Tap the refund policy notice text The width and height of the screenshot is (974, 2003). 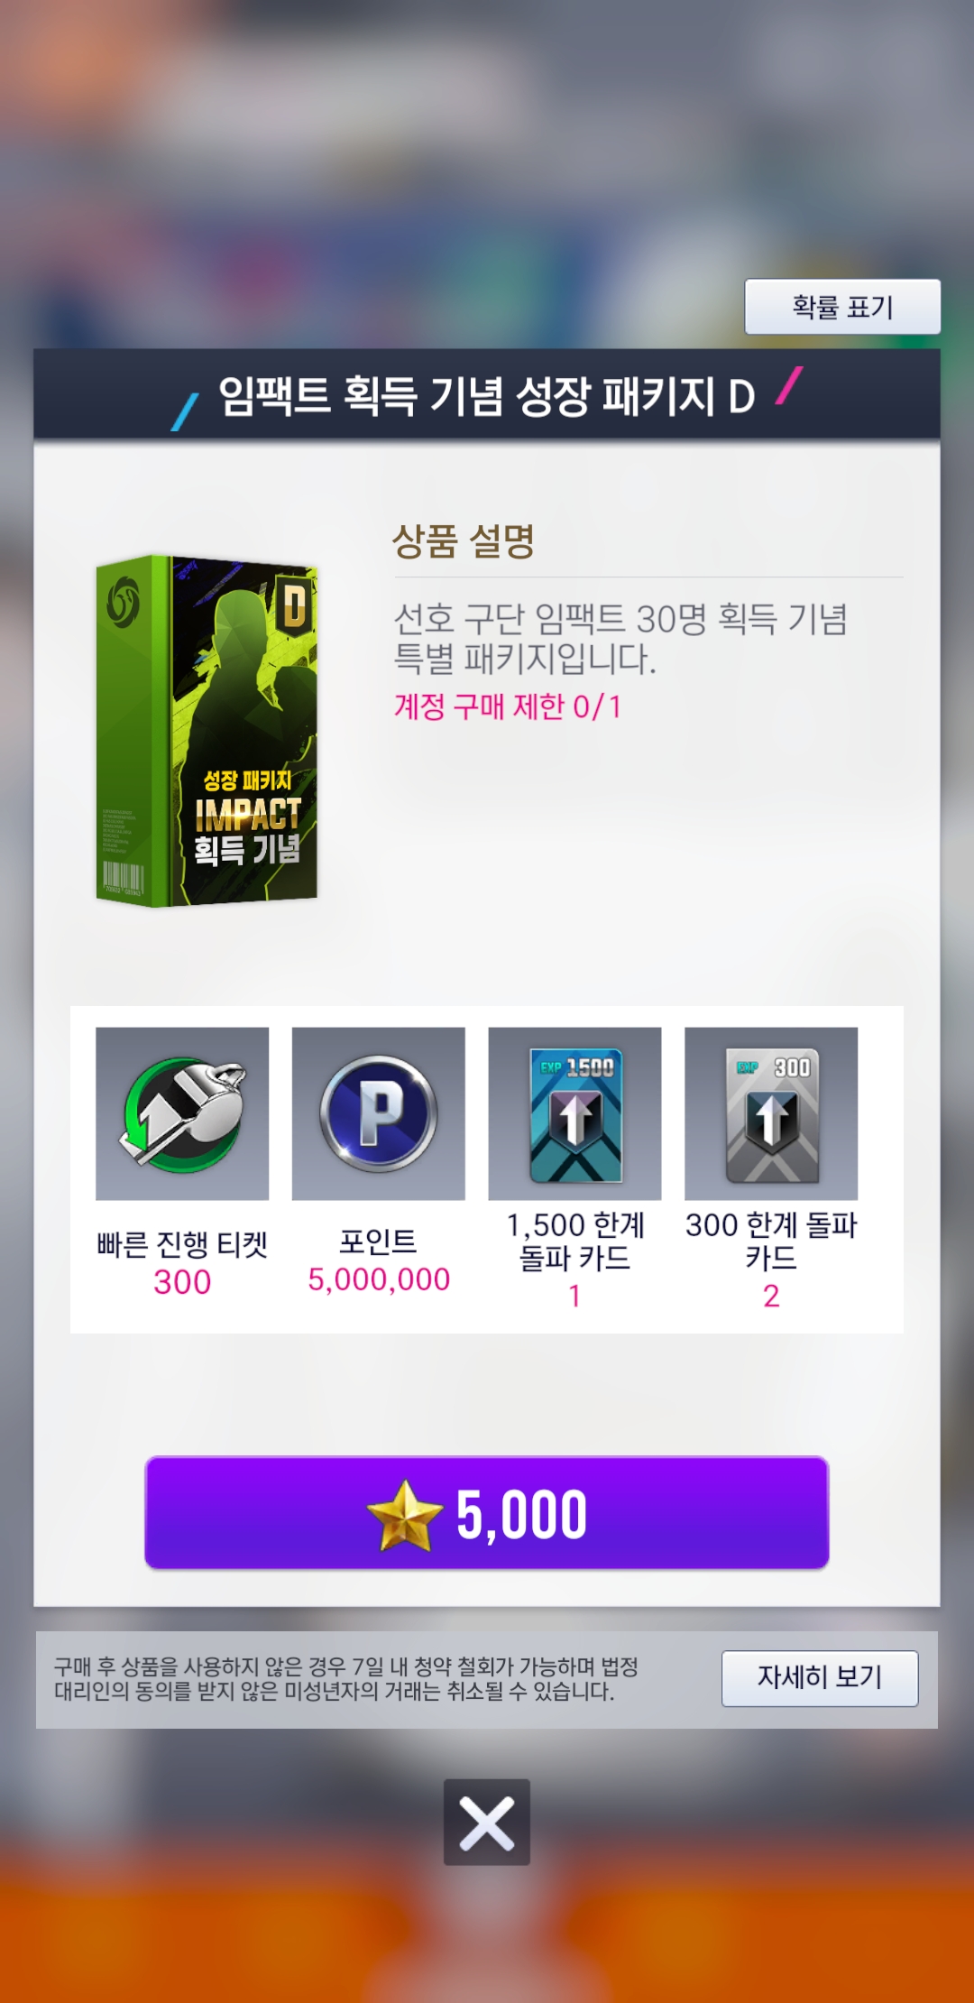click(x=346, y=1679)
